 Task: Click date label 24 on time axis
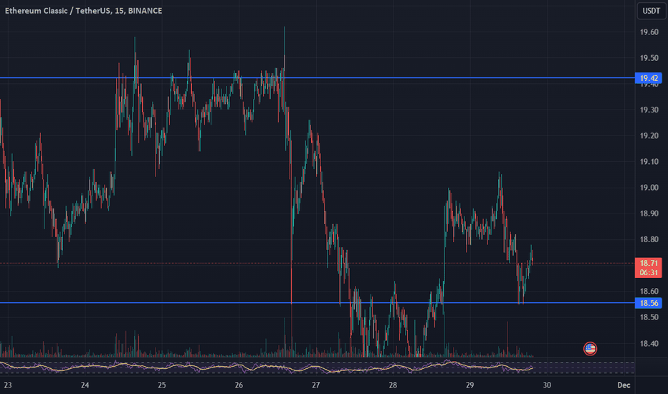pos(85,385)
